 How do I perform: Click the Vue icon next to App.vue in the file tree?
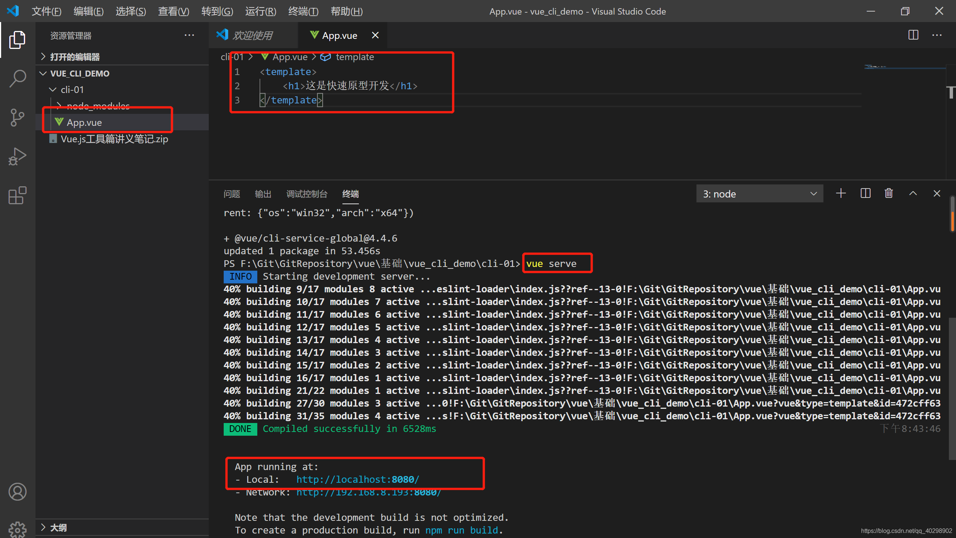tap(59, 122)
